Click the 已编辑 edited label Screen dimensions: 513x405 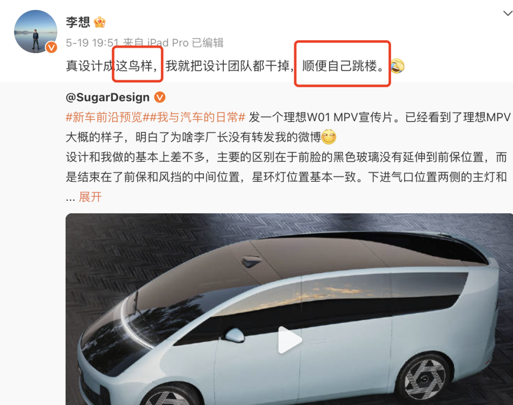pos(208,43)
